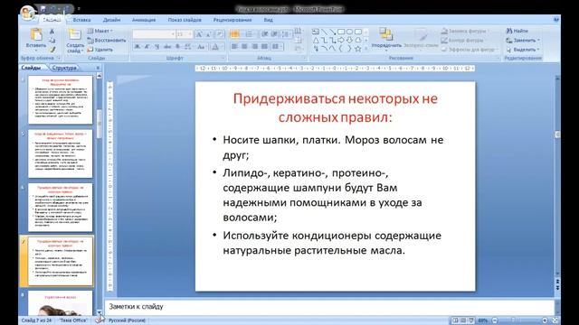Select the star shape in the shapes gallery

click(357, 49)
